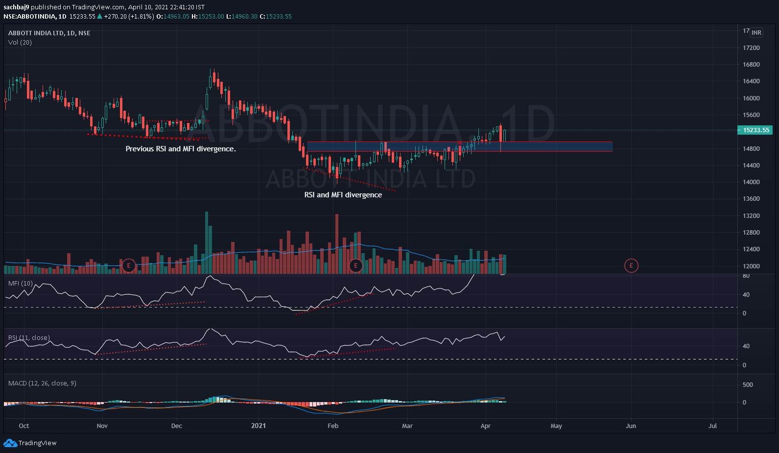Click the current price label 15233.55

pos(755,130)
